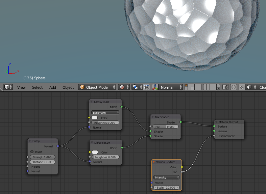Toggle the first scene layer with orange dot
266x194 pixels.
187,86
